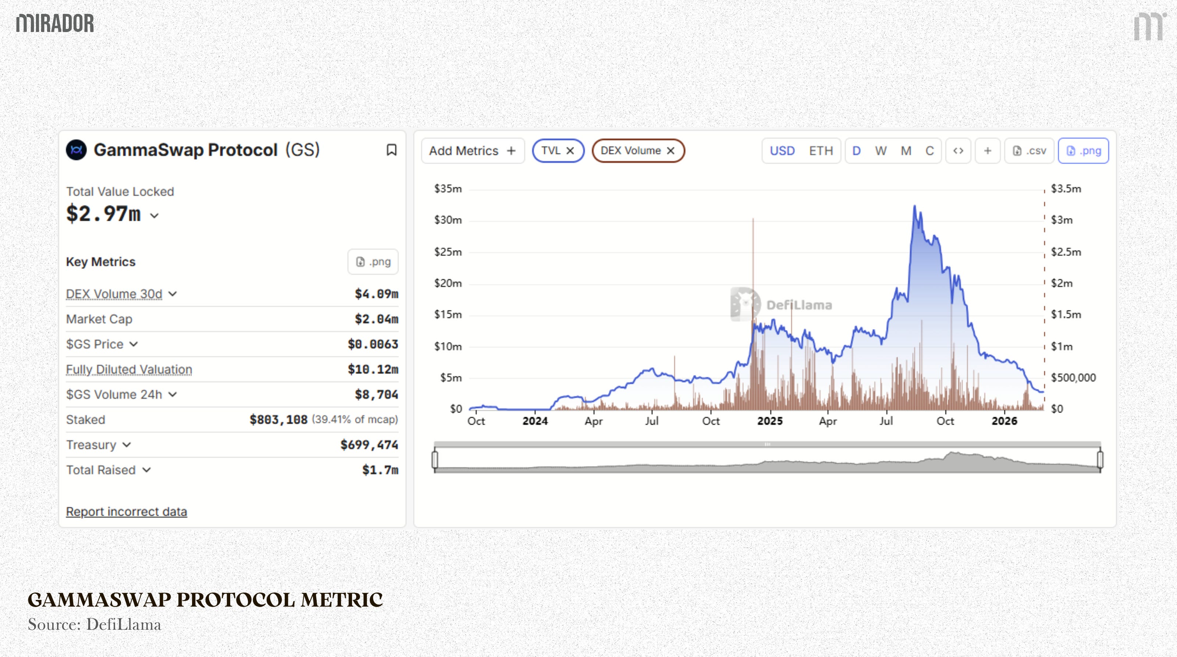Click the GammaSwap protocol logo

(76, 150)
